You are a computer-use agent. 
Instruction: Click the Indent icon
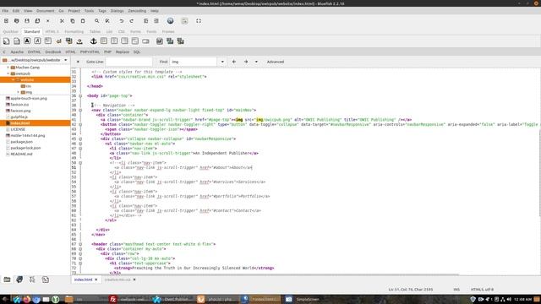pos(156,21)
